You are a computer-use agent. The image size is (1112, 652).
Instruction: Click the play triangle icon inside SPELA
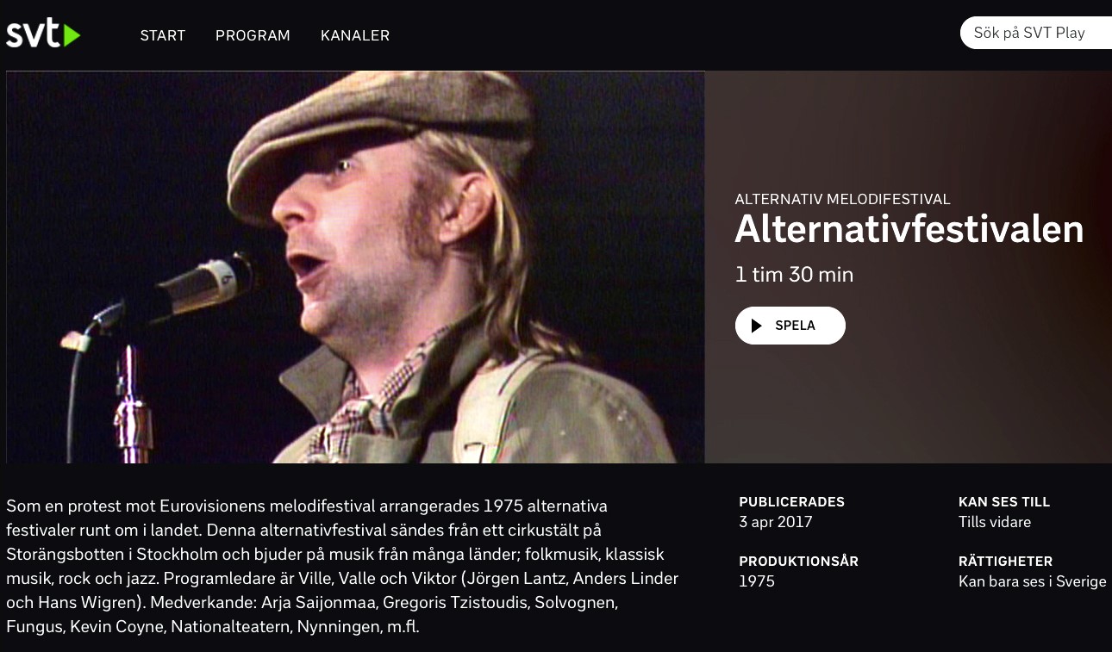point(757,326)
